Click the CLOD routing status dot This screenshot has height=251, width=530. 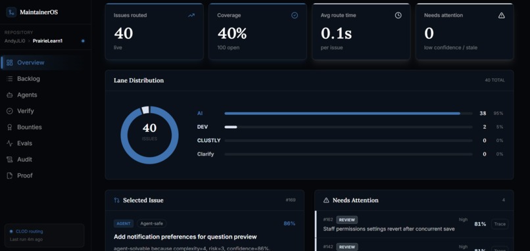tap(11, 232)
